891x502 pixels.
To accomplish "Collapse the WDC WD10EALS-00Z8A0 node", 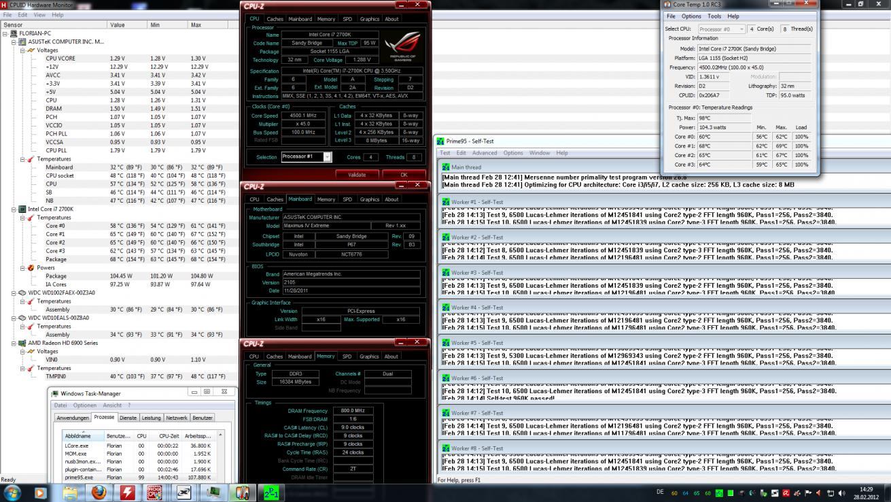I will tap(14, 318).
